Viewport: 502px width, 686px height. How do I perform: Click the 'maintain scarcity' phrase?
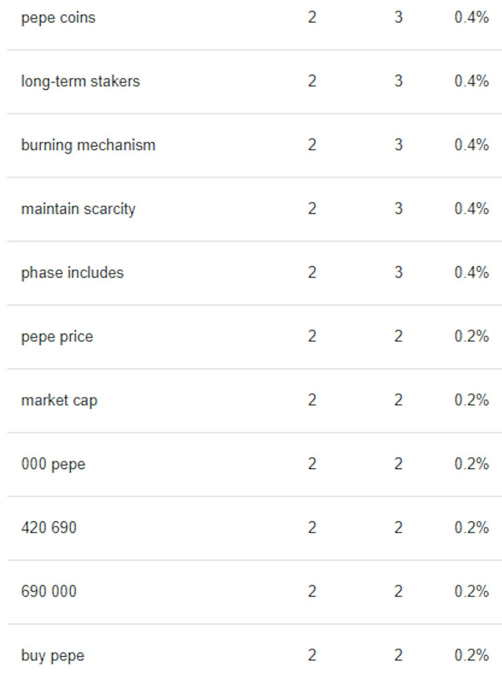pyautogui.click(x=78, y=209)
